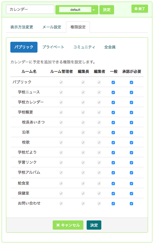Uncheck 一般 for the 給食室 row

[113, 184]
